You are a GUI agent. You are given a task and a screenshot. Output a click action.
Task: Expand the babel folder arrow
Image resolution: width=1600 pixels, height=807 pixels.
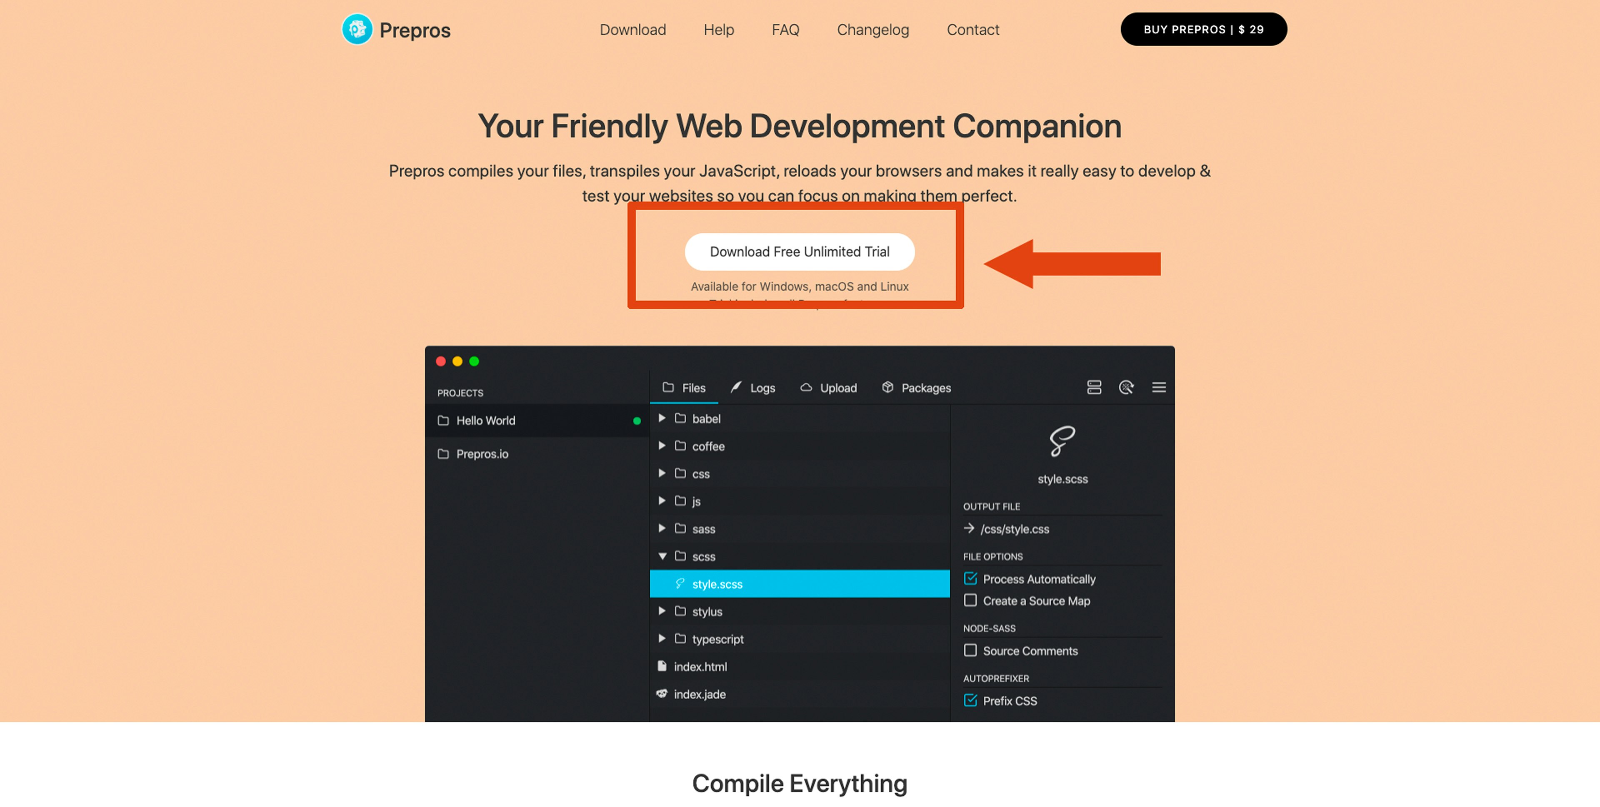[x=662, y=418]
